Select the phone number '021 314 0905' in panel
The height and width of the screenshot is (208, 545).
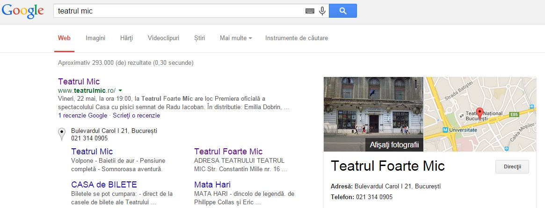click(374, 197)
